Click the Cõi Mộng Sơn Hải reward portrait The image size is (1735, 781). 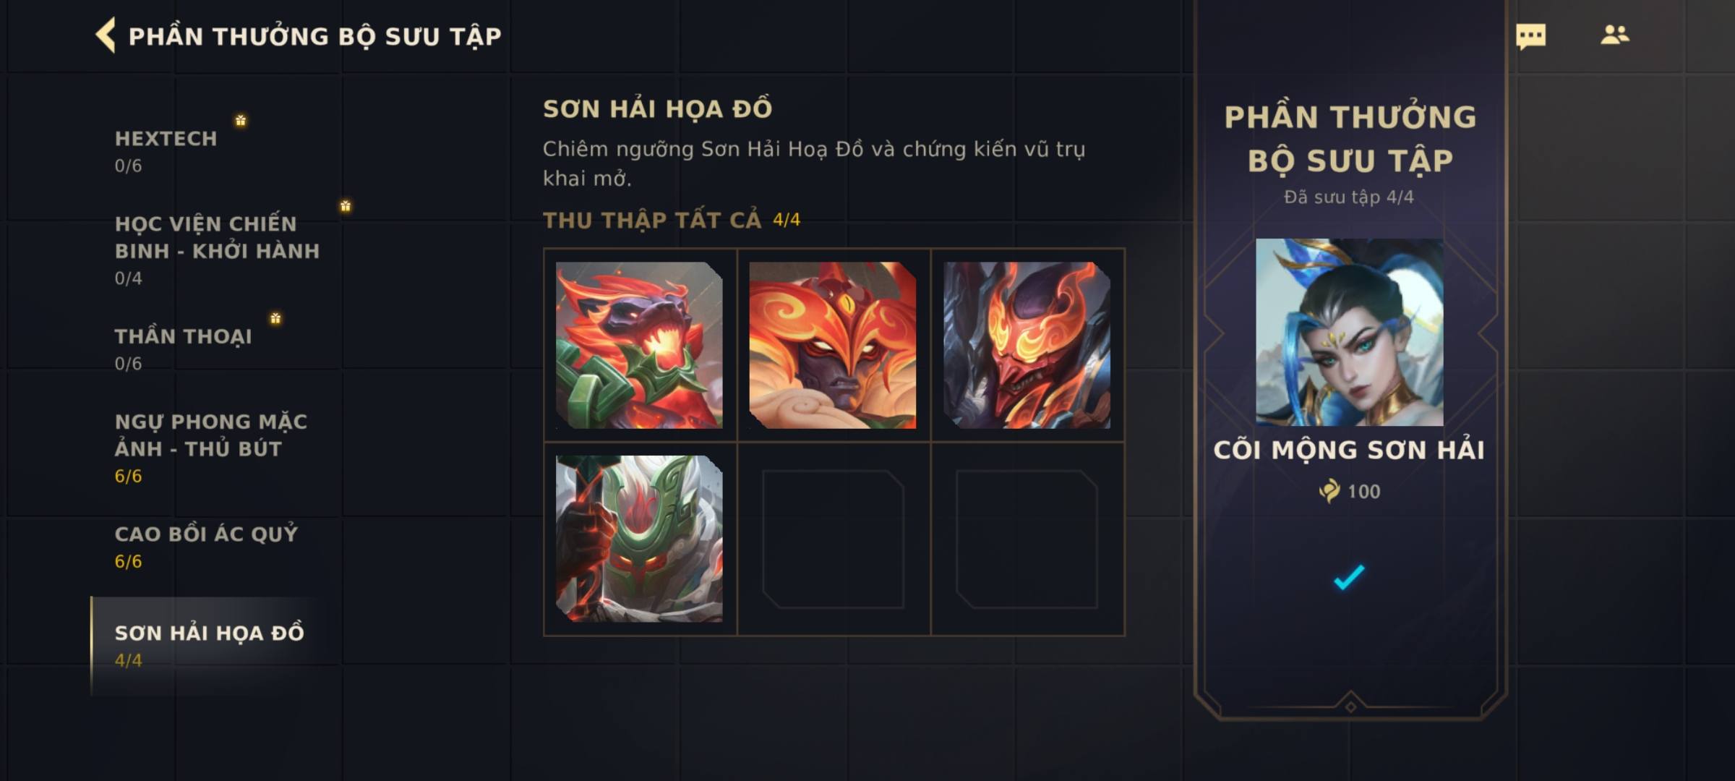[x=1349, y=332]
